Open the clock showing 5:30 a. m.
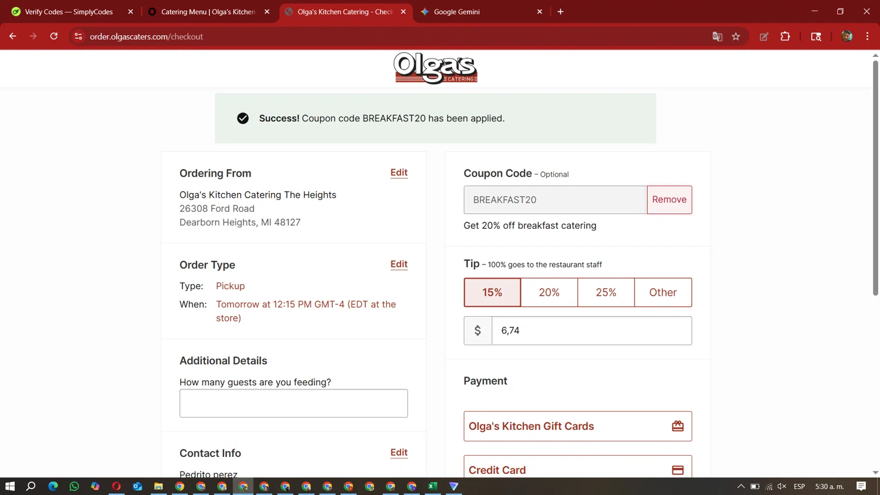 coord(830,486)
